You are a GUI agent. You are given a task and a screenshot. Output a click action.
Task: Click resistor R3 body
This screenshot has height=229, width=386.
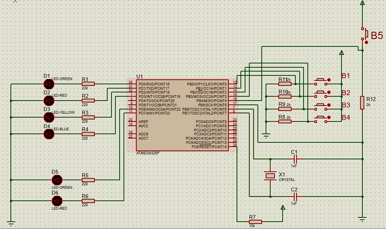[88, 117]
